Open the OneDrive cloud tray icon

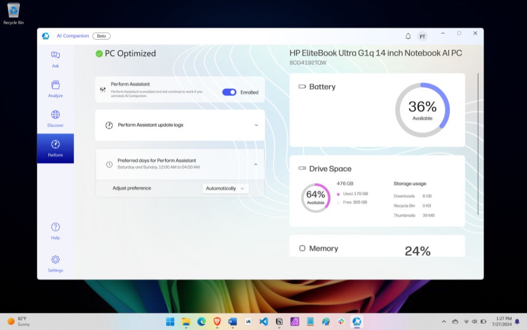tap(455, 322)
